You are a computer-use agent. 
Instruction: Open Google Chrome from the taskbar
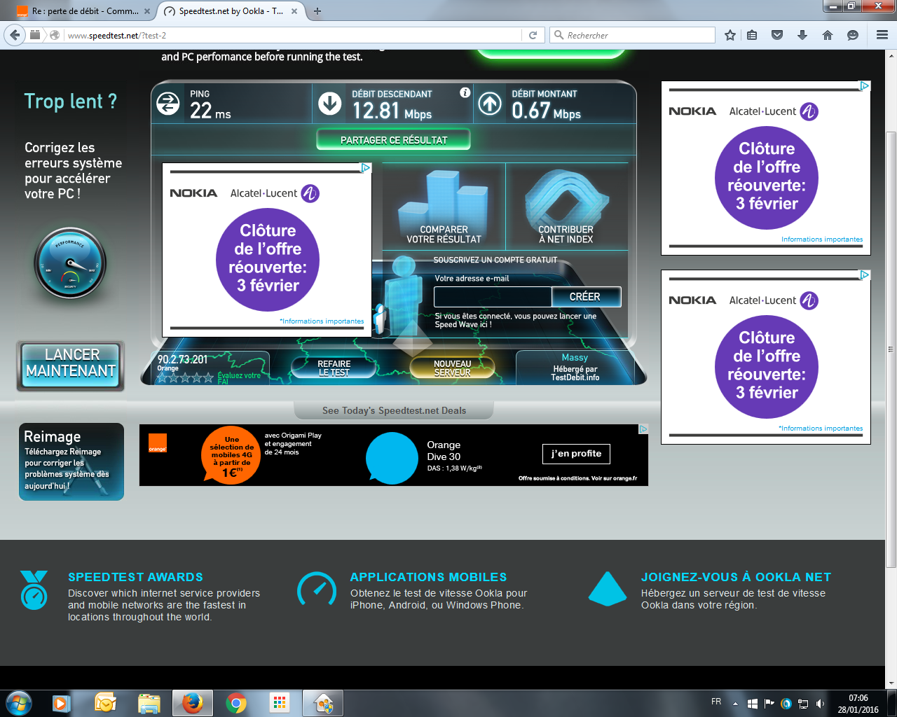[235, 703]
